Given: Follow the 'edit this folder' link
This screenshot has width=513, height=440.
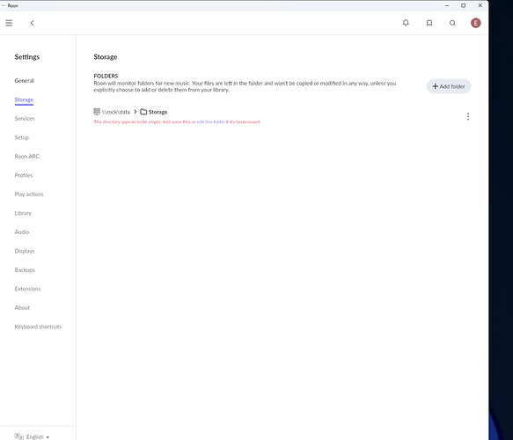Looking at the screenshot, I should pos(210,121).
